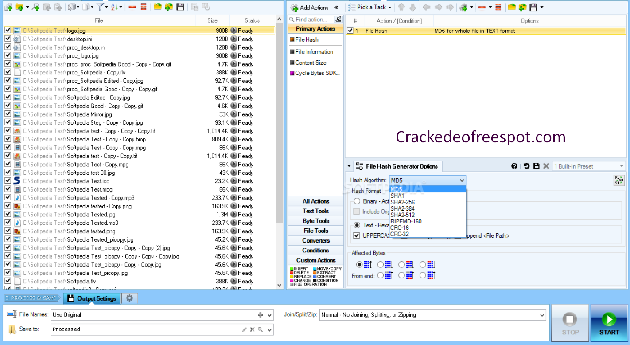Select the File Hash Generator Options tab
The width and height of the screenshot is (630, 345).
point(397,166)
